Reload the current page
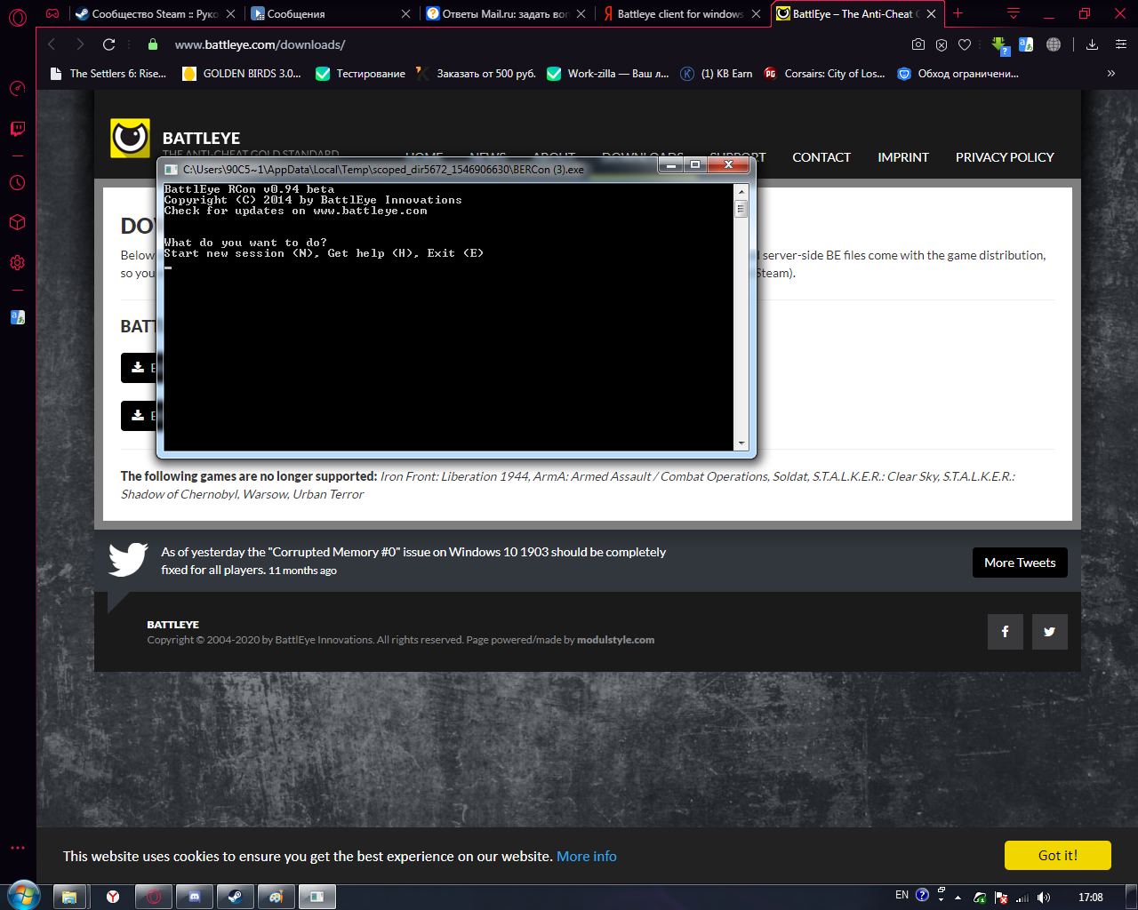 (x=109, y=44)
